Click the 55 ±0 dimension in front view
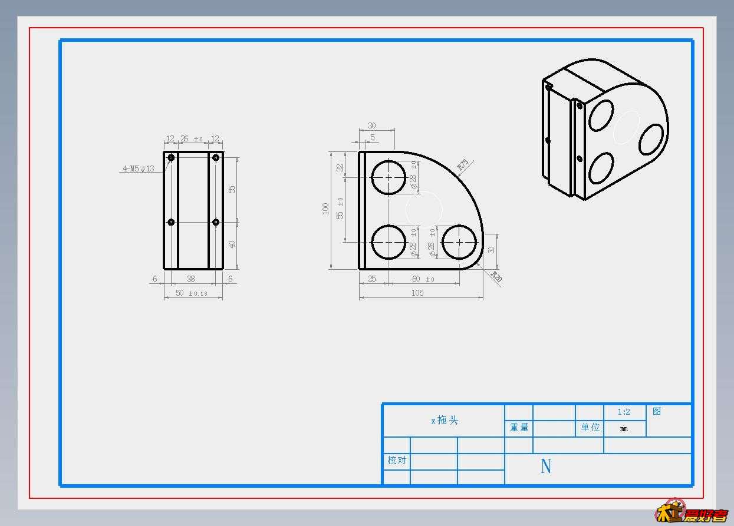734x526 pixels. 340,209
